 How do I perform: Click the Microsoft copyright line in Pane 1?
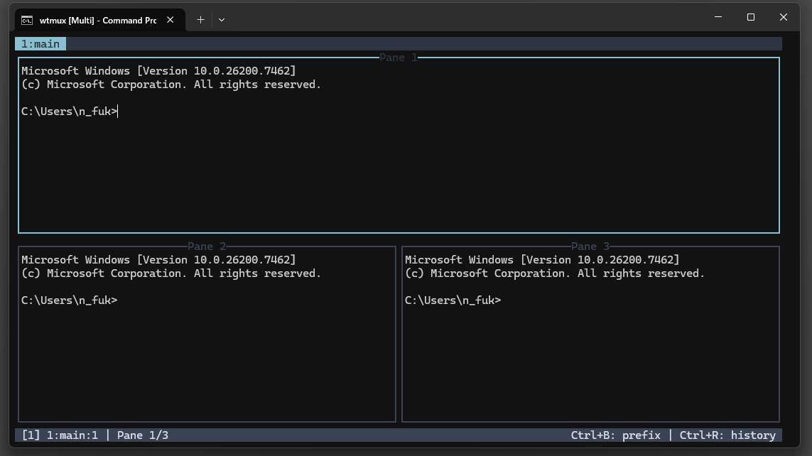[171, 85]
